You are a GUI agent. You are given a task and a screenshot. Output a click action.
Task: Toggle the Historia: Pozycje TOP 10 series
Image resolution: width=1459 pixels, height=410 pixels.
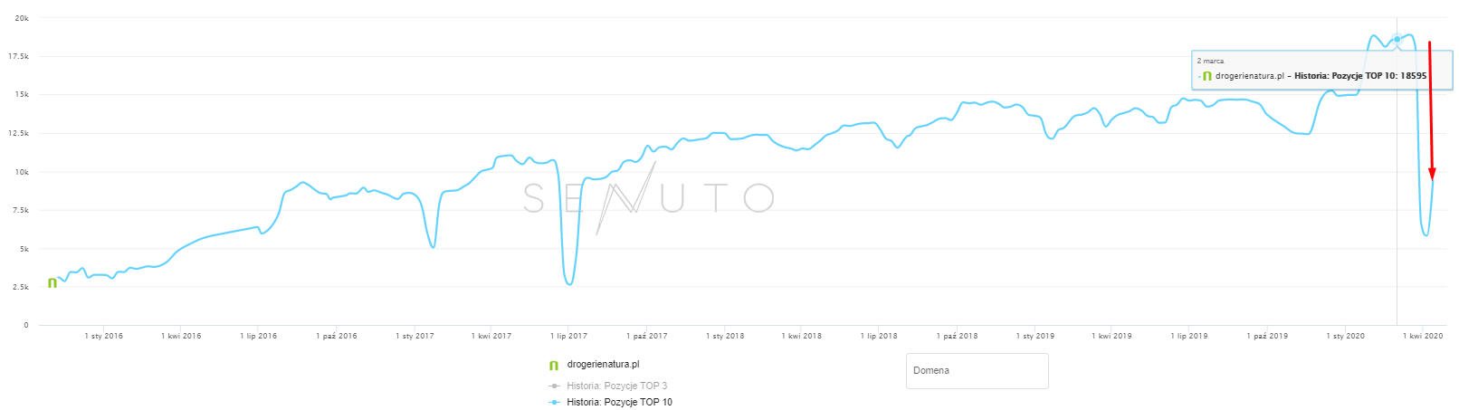point(619,402)
